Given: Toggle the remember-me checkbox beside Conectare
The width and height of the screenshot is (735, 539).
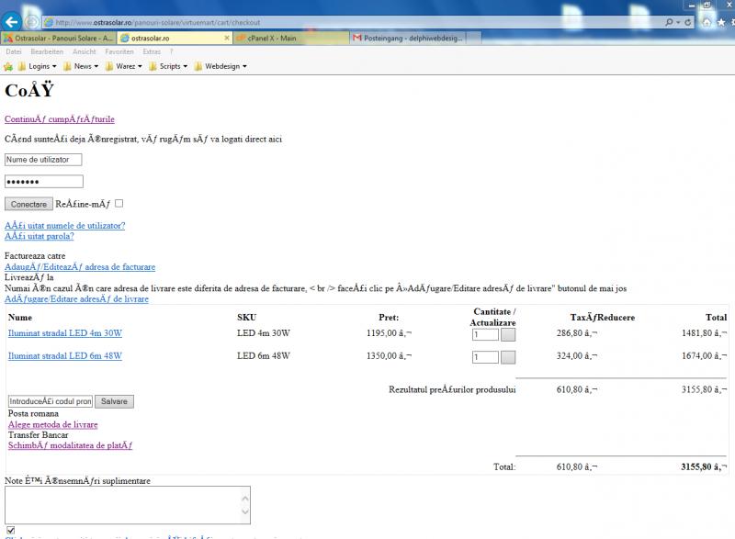Looking at the screenshot, I should [119, 204].
